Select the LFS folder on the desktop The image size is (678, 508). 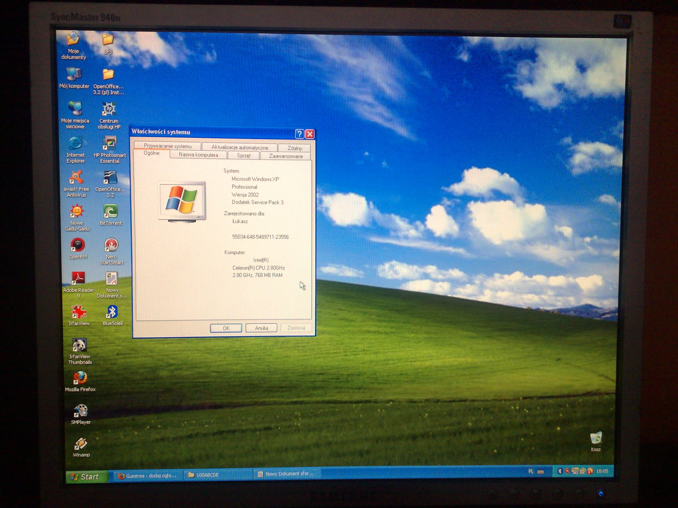[x=108, y=44]
